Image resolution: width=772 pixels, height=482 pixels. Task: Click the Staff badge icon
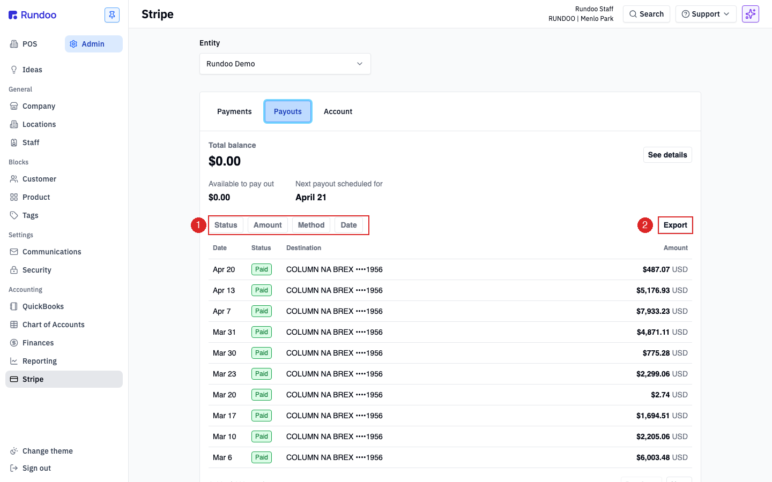[14, 142]
